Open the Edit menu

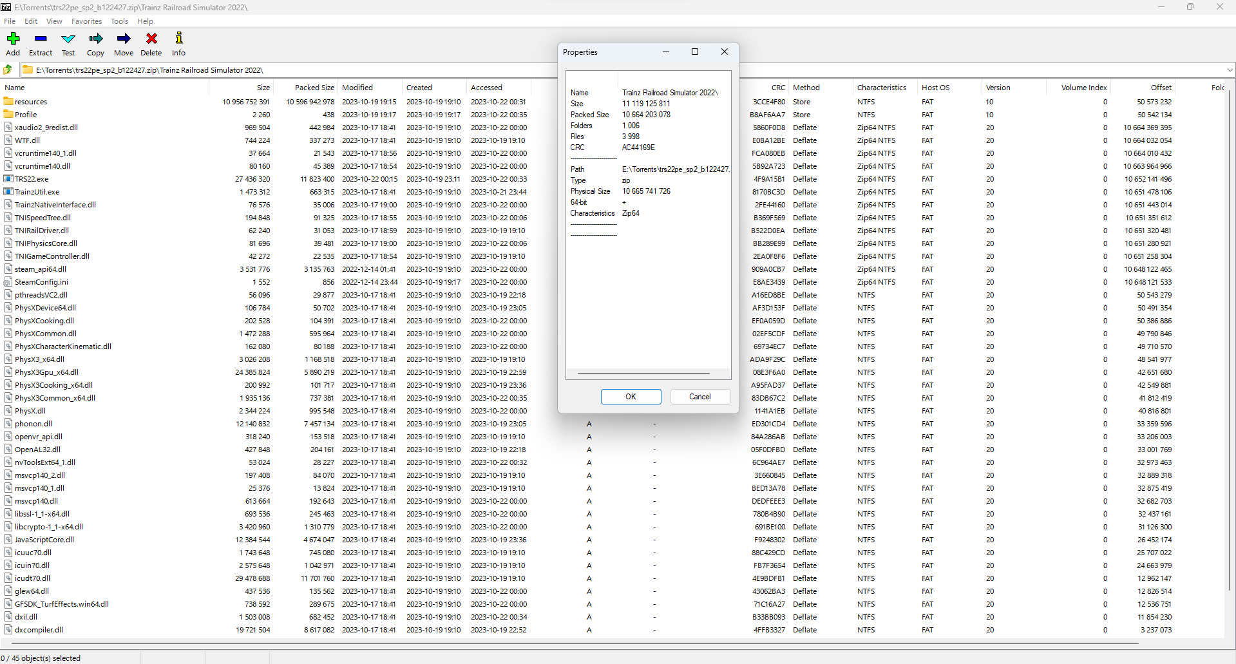31,21
